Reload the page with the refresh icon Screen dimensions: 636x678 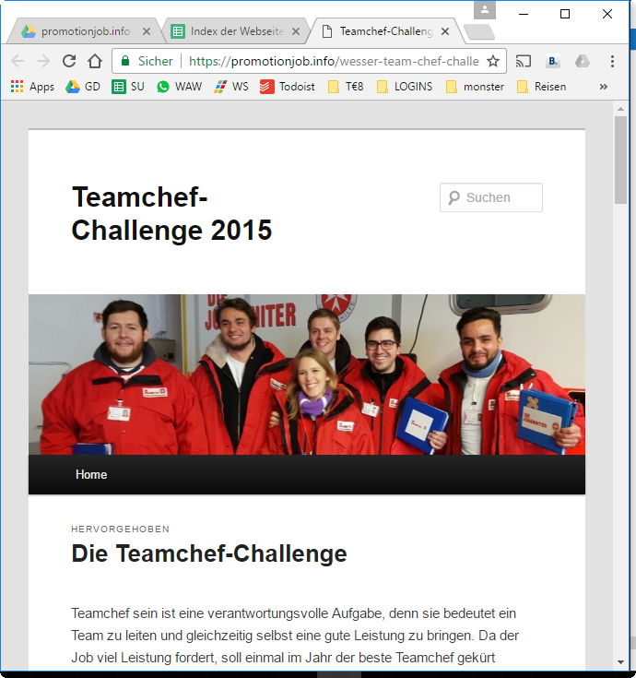[x=69, y=61]
